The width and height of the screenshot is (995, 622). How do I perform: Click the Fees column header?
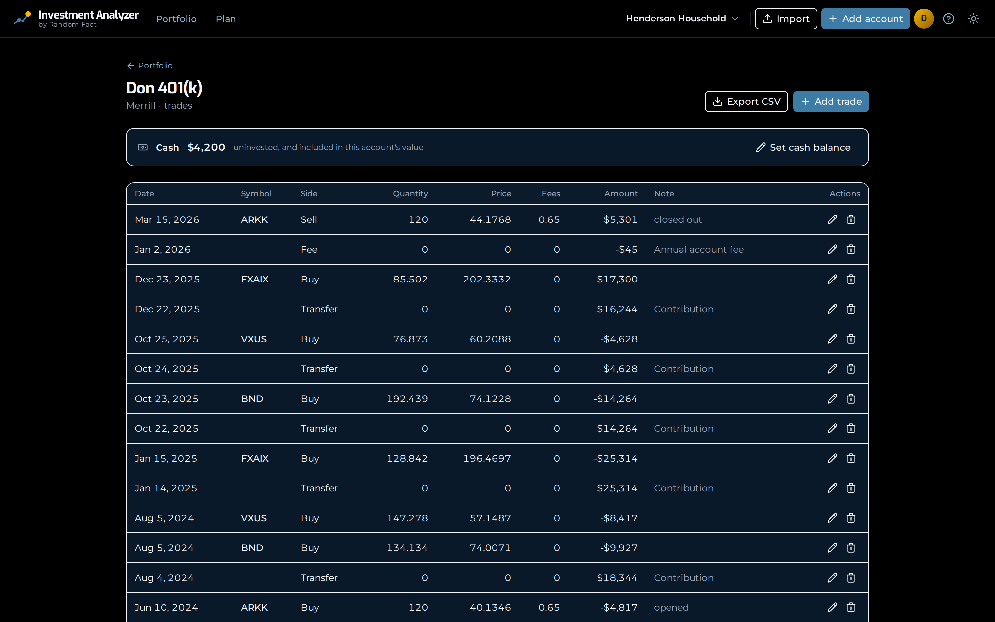(x=551, y=193)
